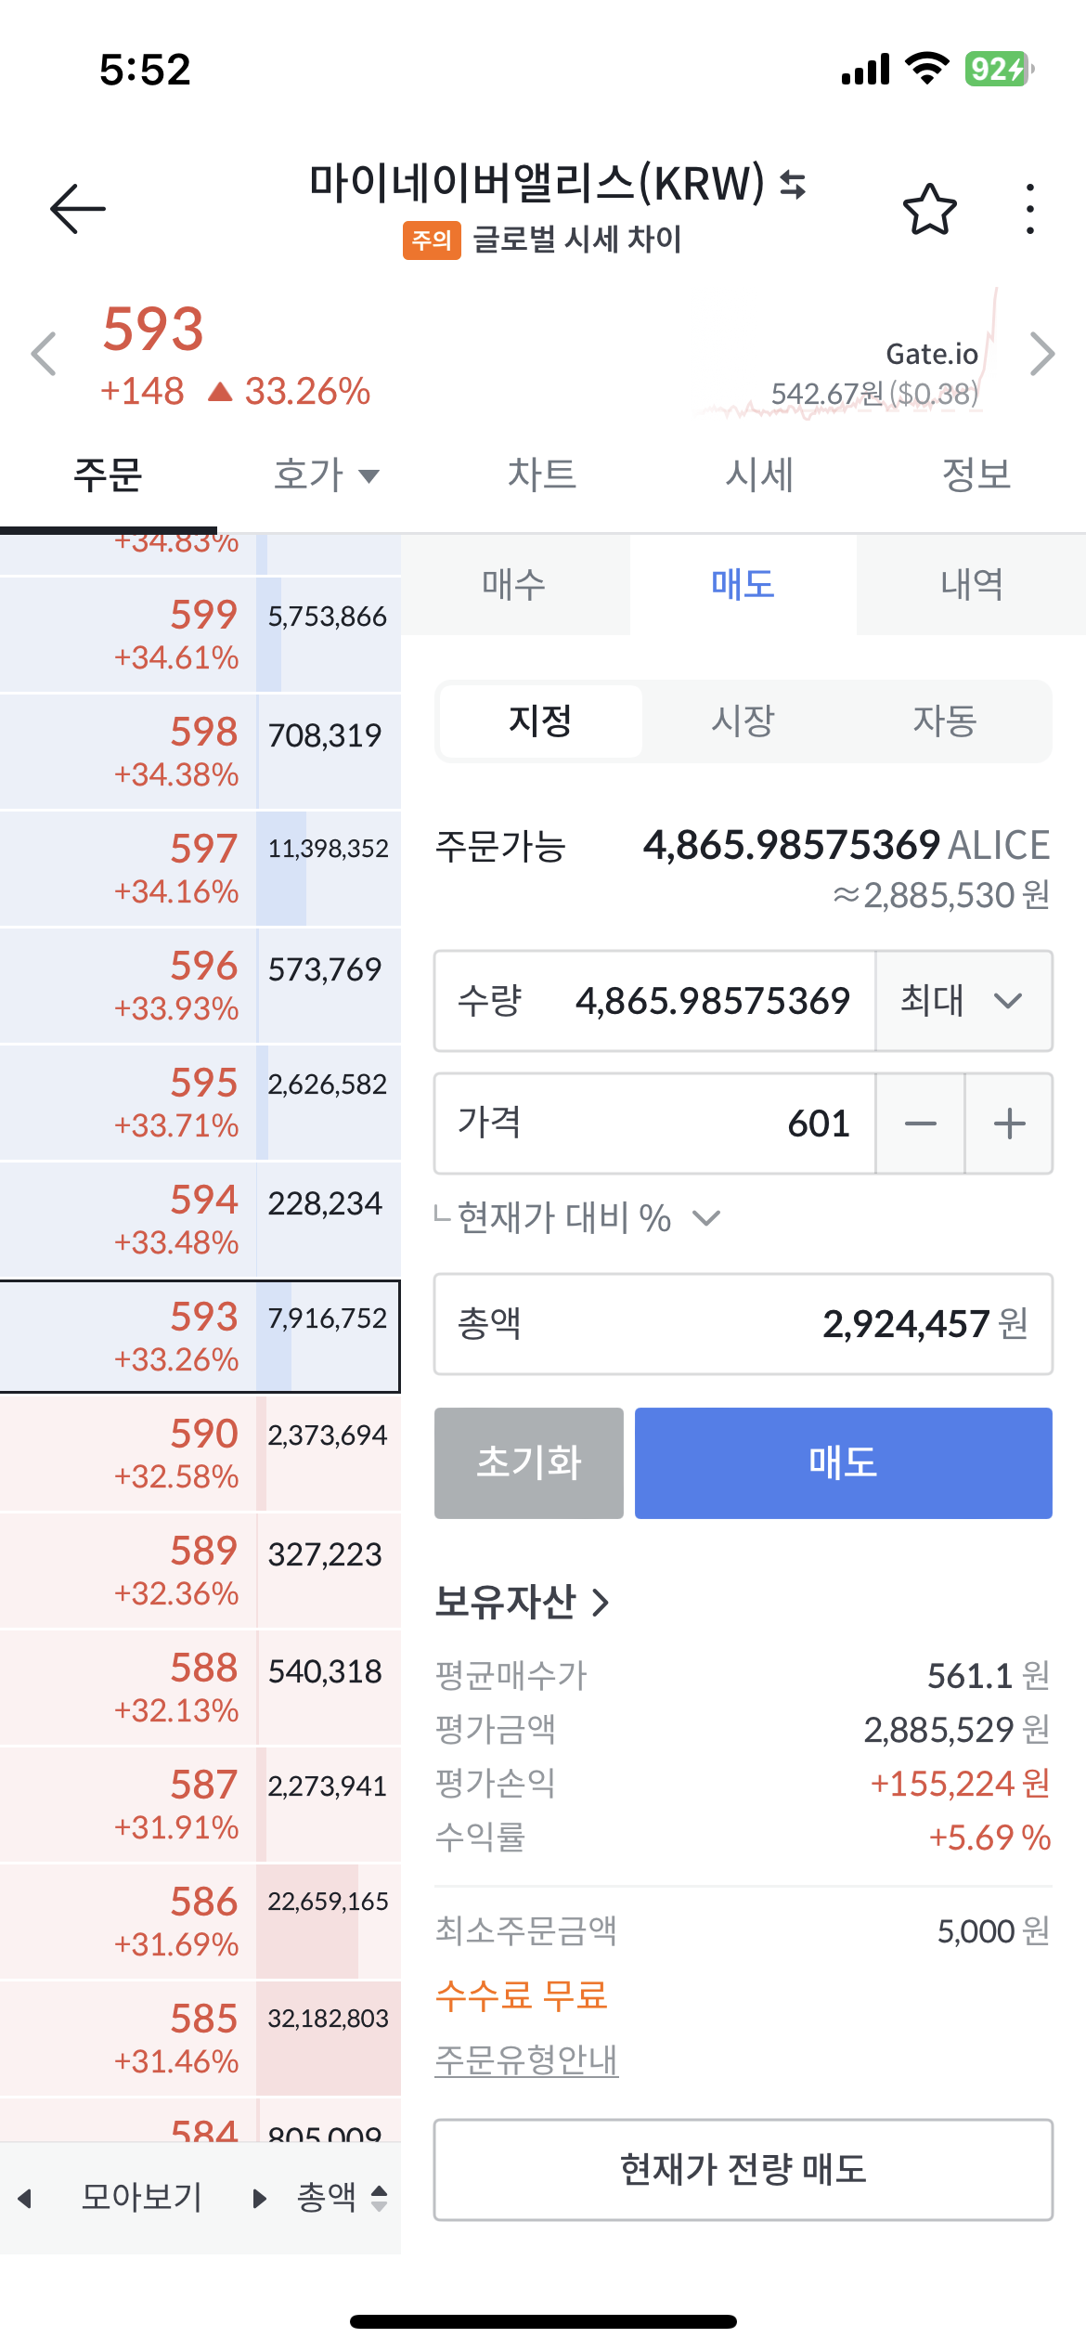This screenshot has width=1086, height=2351.
Task: Add coin to favorites with star icon
Action: [929, 208]
